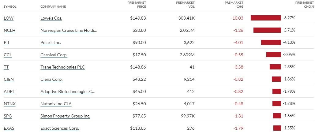Click Norwegian Cruise Line company name
This screenshot has height=134, width=315.
point(69,30)
